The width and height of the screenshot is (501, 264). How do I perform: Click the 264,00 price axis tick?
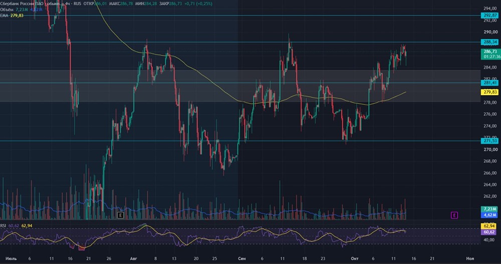pos(490,185)
